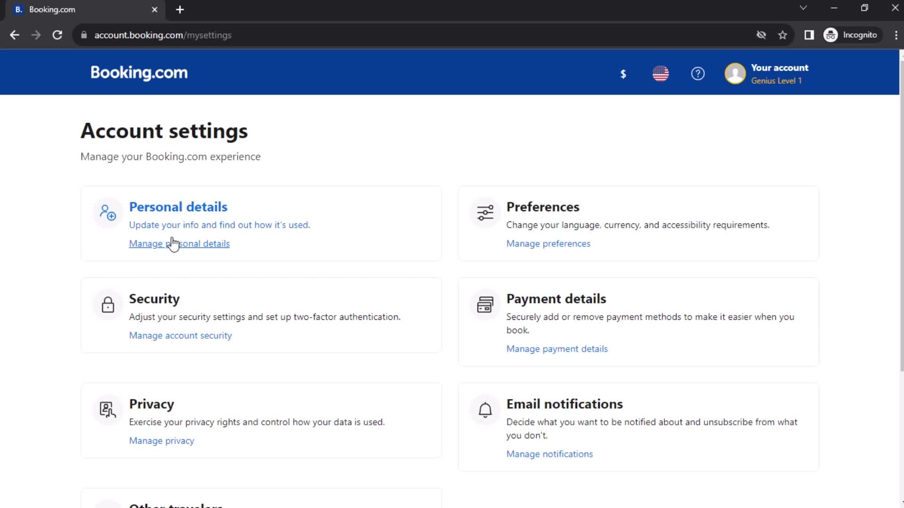Image resolution: width=904 pixels, height=508 pixels.
Task: Click the Personal details person icon
Action: [108, 213]
